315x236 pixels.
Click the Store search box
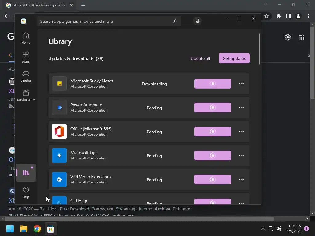pyautogui.click(x=109, y=21)
